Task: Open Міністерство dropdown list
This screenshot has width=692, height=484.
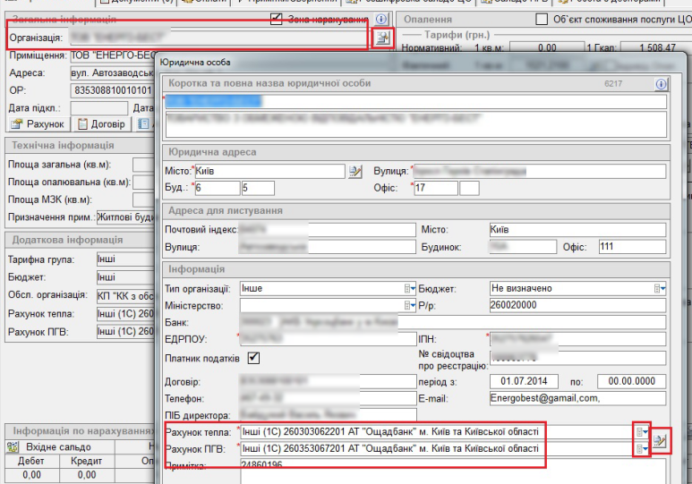Action: [411, 306]
